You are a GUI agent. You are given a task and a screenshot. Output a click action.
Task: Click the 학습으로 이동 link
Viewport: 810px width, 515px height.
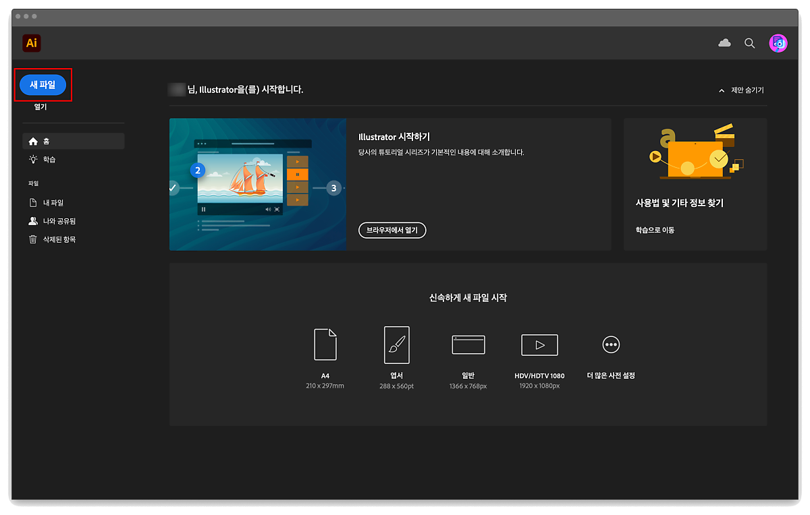(x=655, y=230)
